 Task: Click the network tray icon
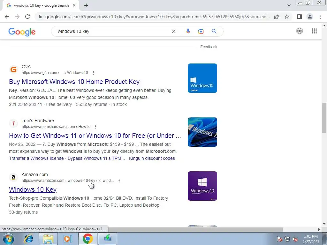287,239
